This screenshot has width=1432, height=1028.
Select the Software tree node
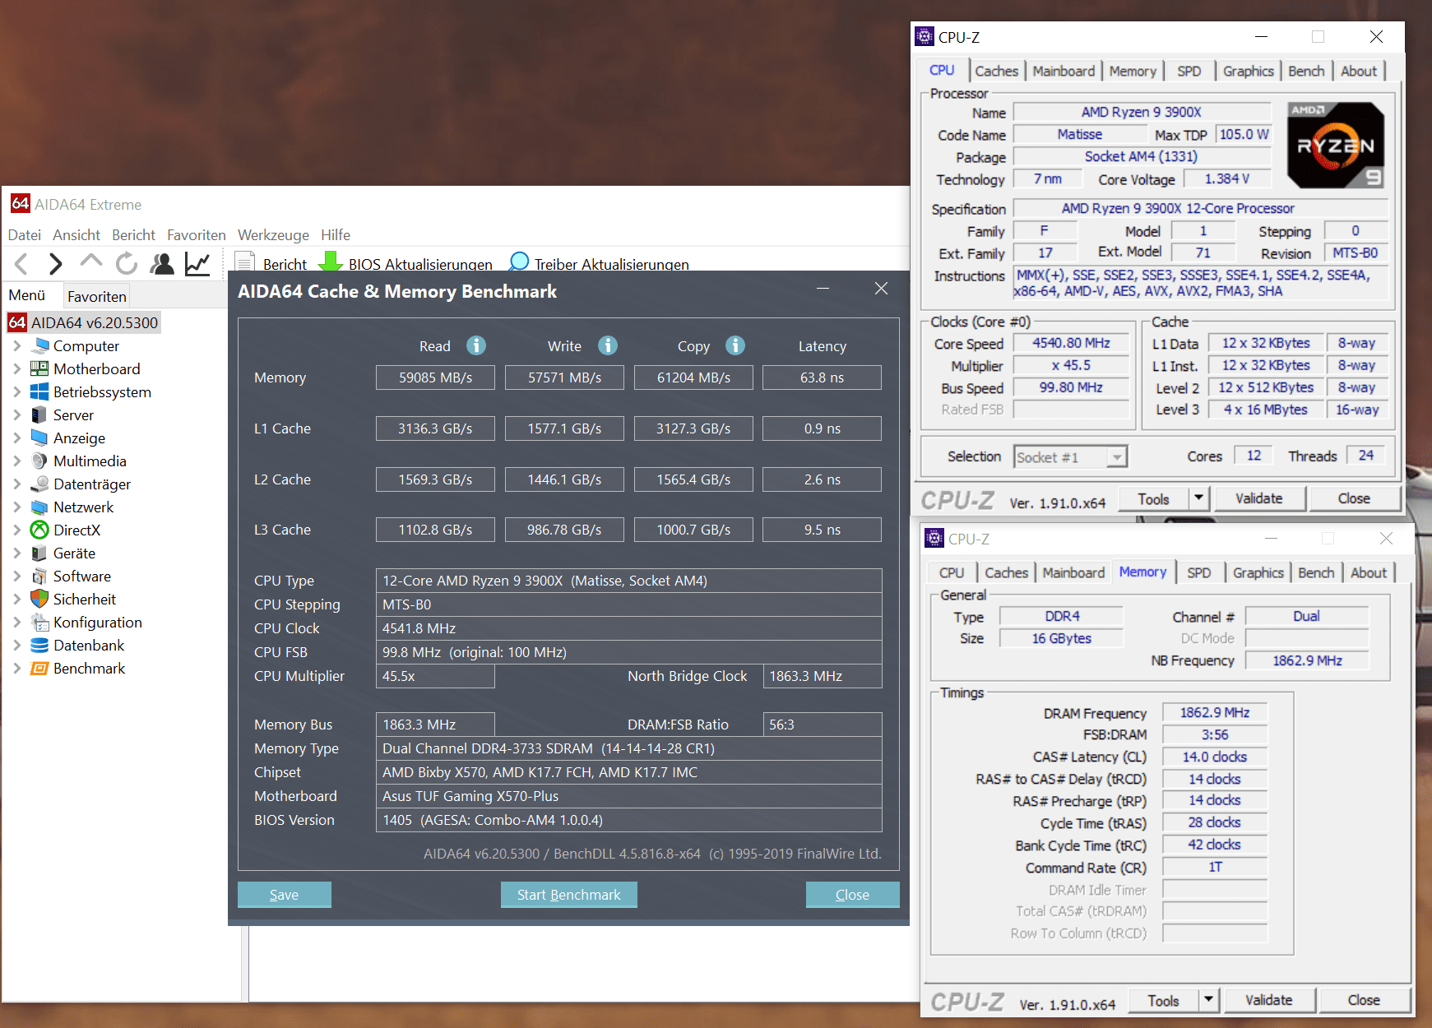(81, 577)
